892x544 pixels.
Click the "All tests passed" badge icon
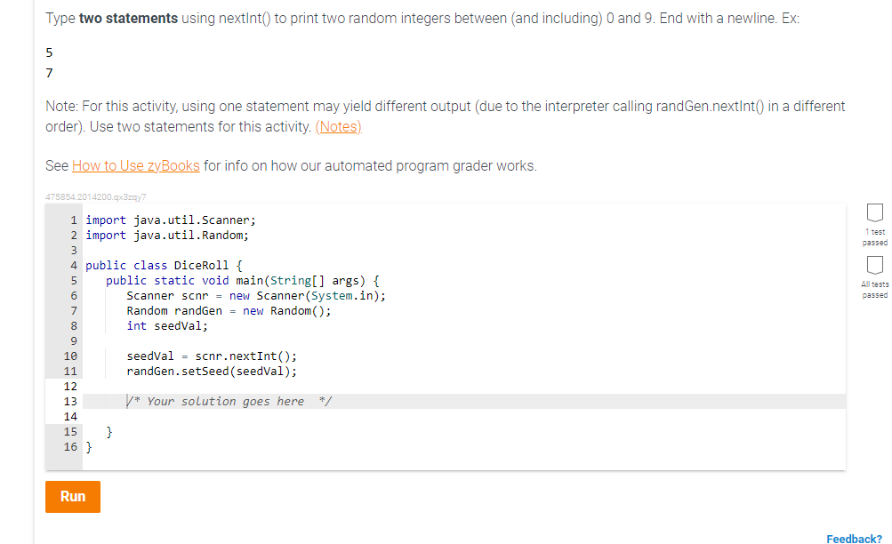click(x=874, y=266)
